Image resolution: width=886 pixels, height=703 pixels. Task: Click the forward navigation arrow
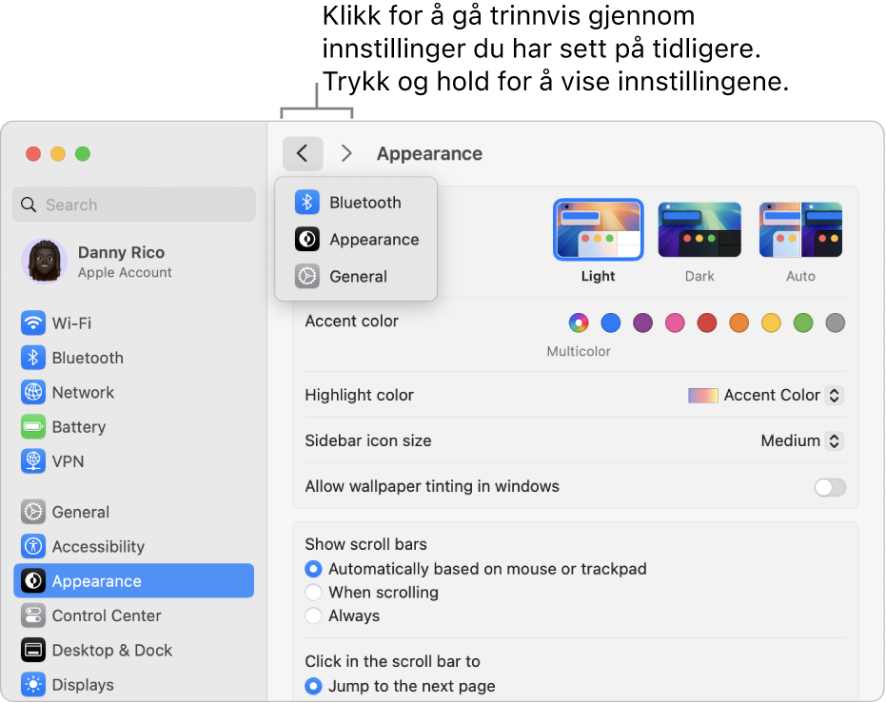tap(346, 153)
